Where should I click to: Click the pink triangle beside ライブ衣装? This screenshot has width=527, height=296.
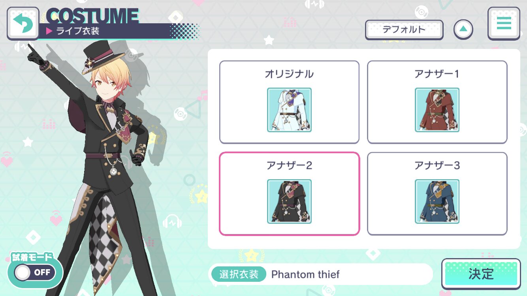pyautogui.click(x=49, y=31)
